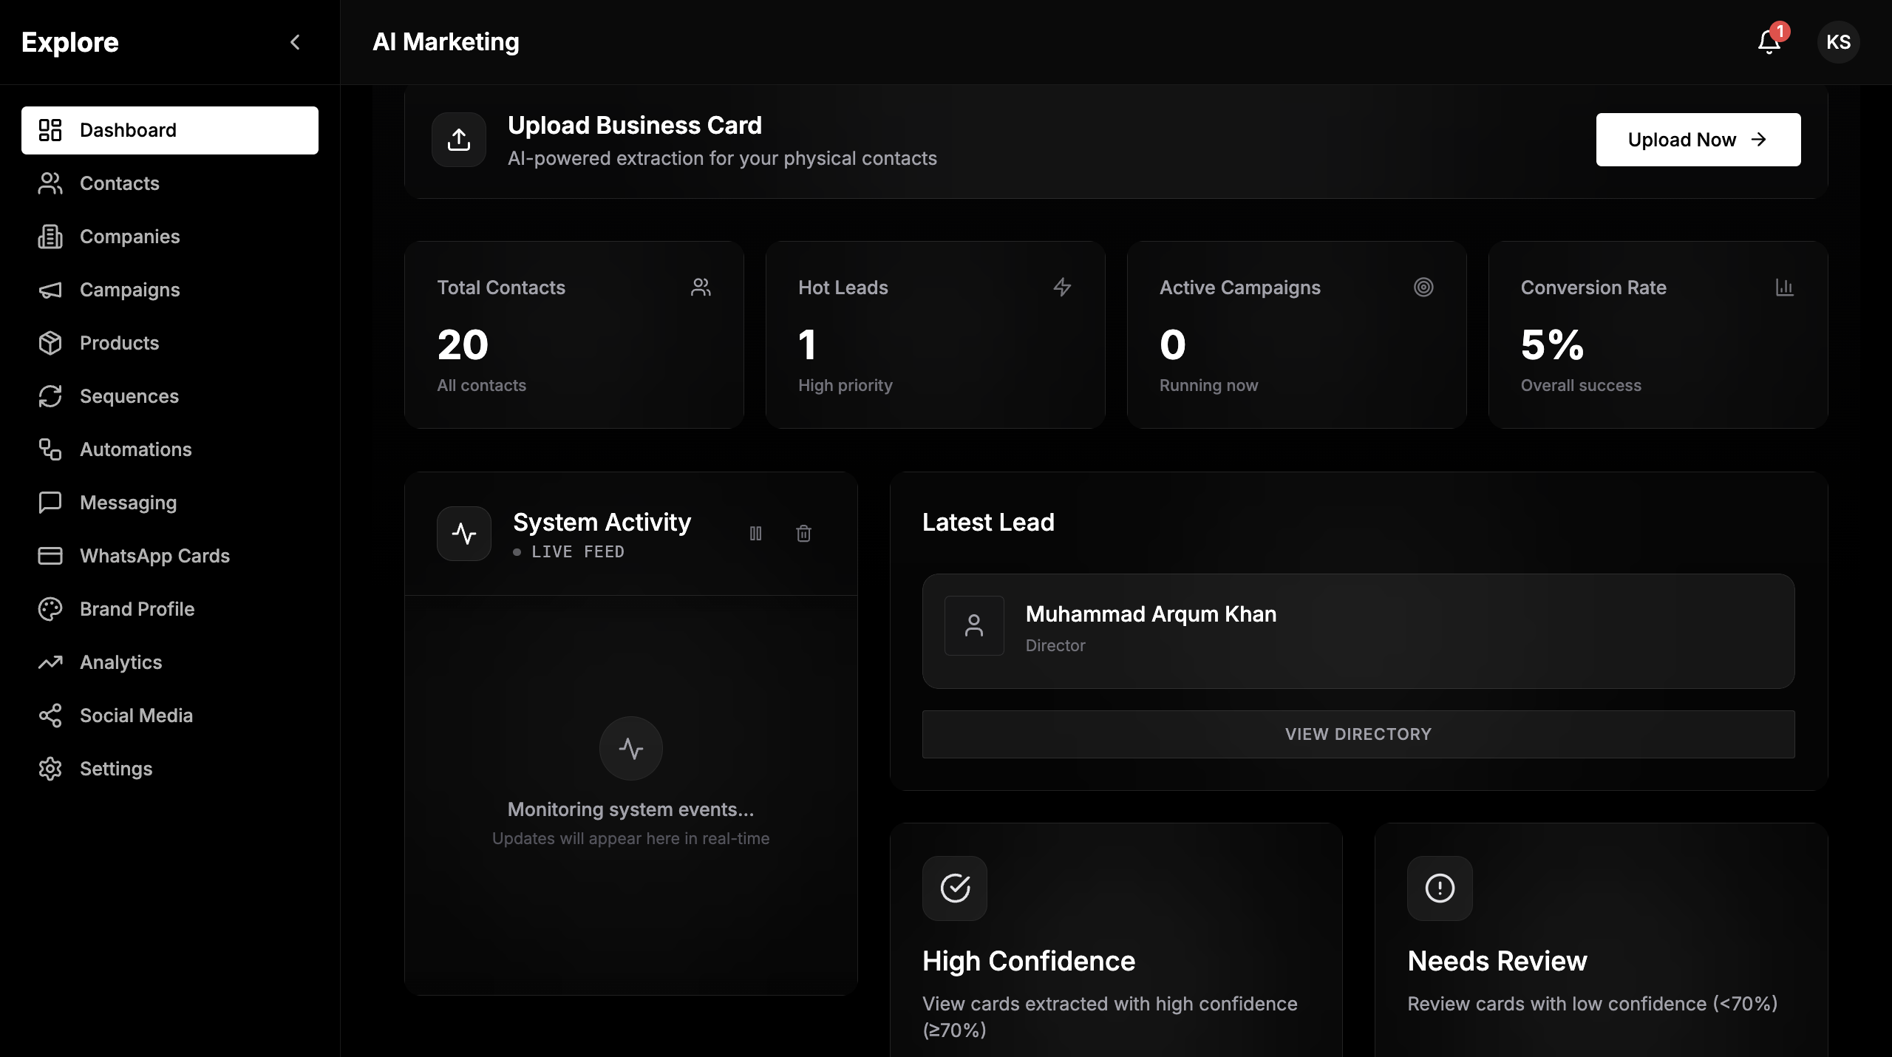Open the KS user avatar menu
The height and width of the screenshot is (1057, 1892).
[1838, 42]
